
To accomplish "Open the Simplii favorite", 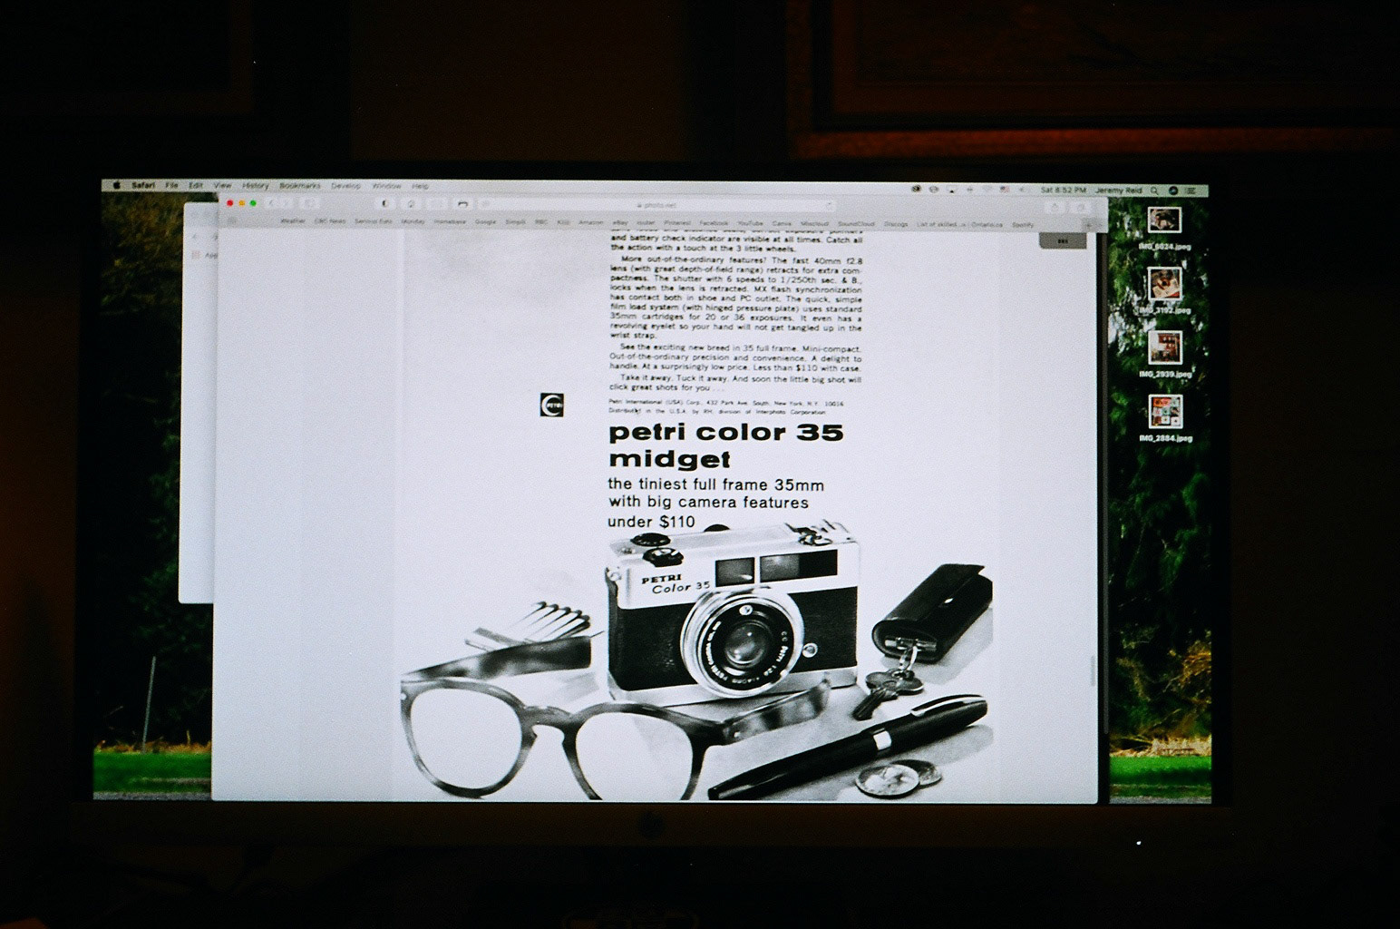I will coord(516,222).
